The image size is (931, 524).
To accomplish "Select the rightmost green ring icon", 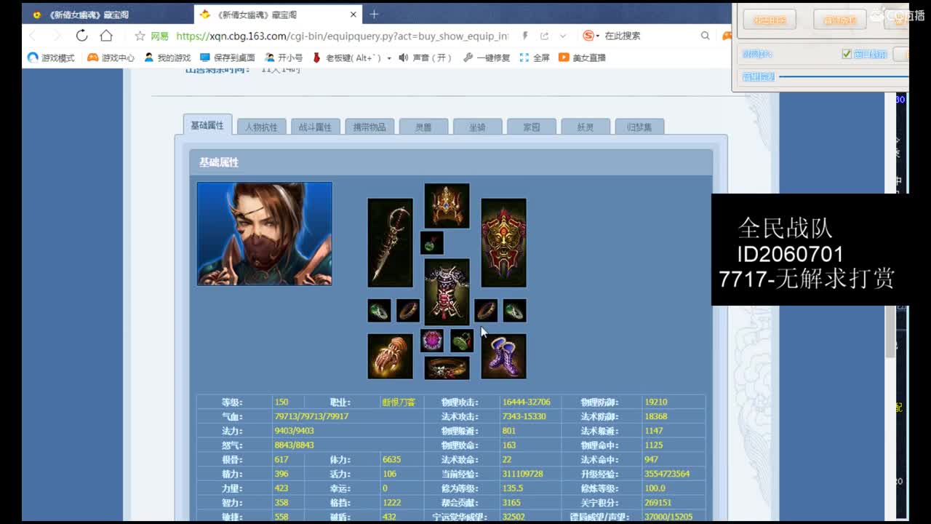I will [x=514, y=311].
